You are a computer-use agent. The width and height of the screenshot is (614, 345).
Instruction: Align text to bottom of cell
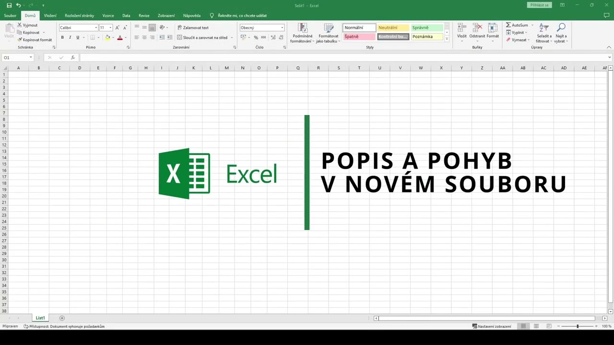[152, 27]
